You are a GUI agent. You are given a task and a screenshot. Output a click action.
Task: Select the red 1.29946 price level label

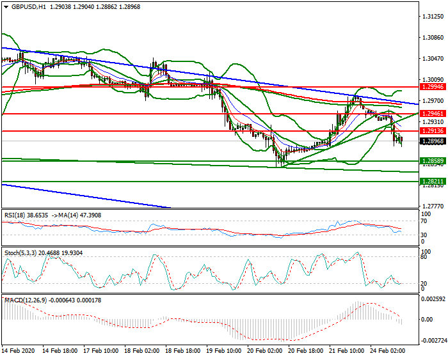pos(433,87)
